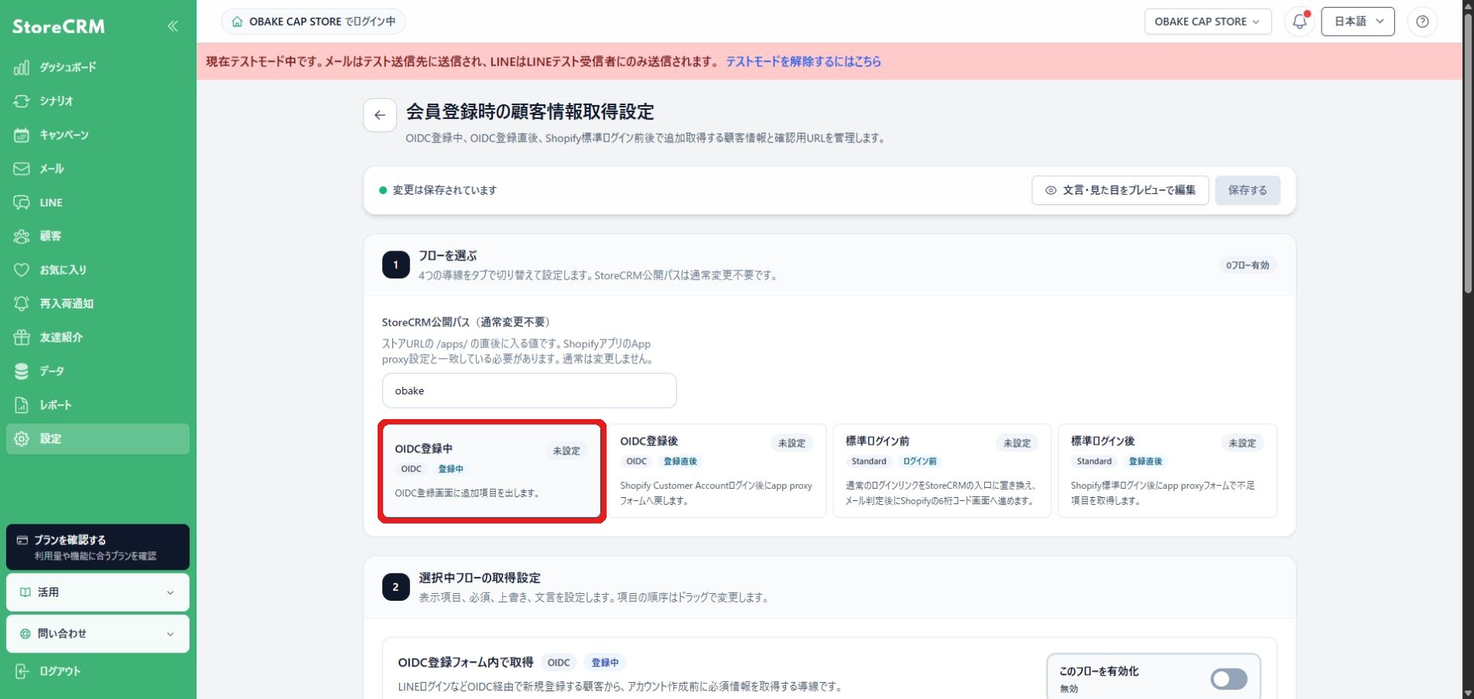1474x699 pixels.
Task: Click the お気に入り heart icon
Action: (22, 270)
